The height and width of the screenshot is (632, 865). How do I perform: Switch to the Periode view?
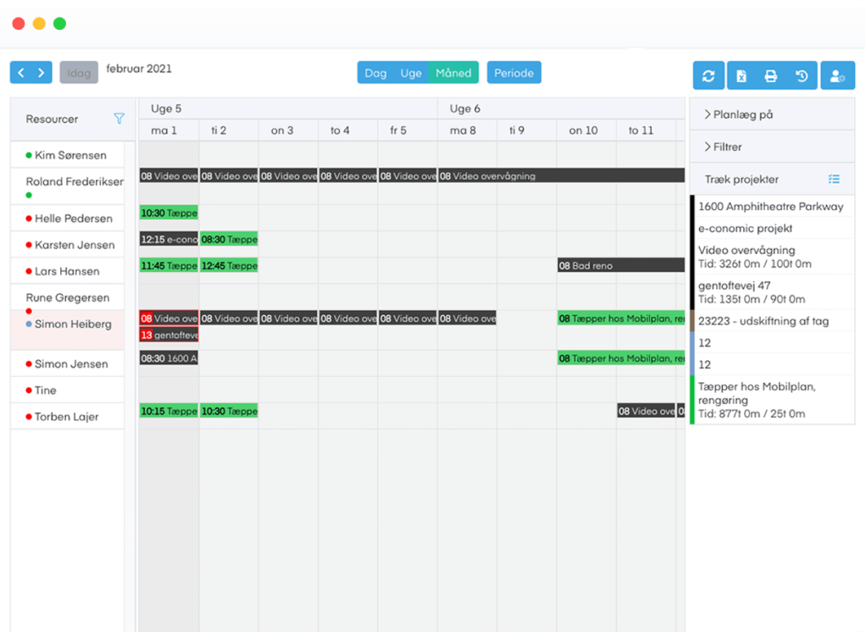[x=513, y=73]
